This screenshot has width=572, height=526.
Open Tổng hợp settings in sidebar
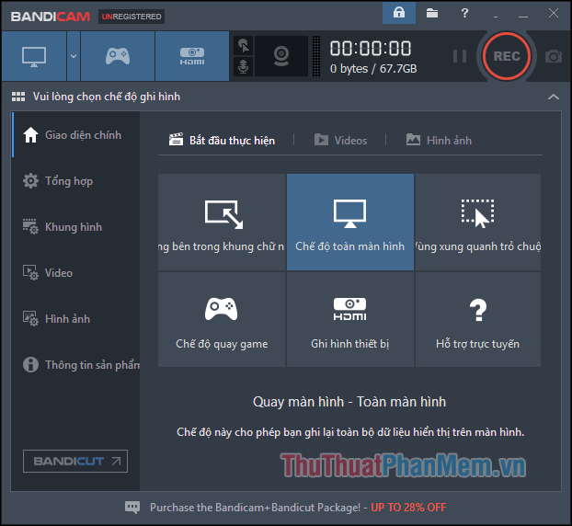pos(76,181)
